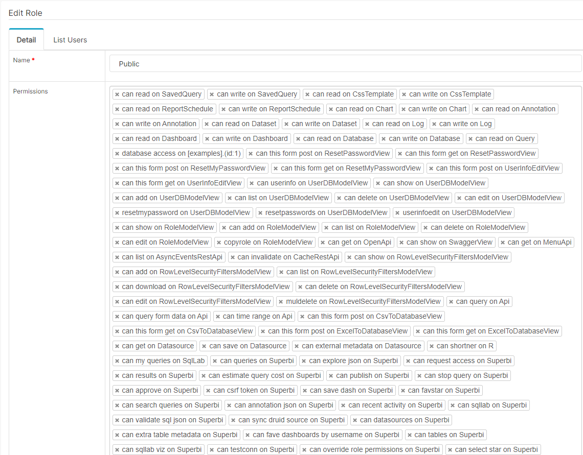583x455 pixels.
Task: Remove 'can get on OpenApi' tag
Action: click(323, 243)
